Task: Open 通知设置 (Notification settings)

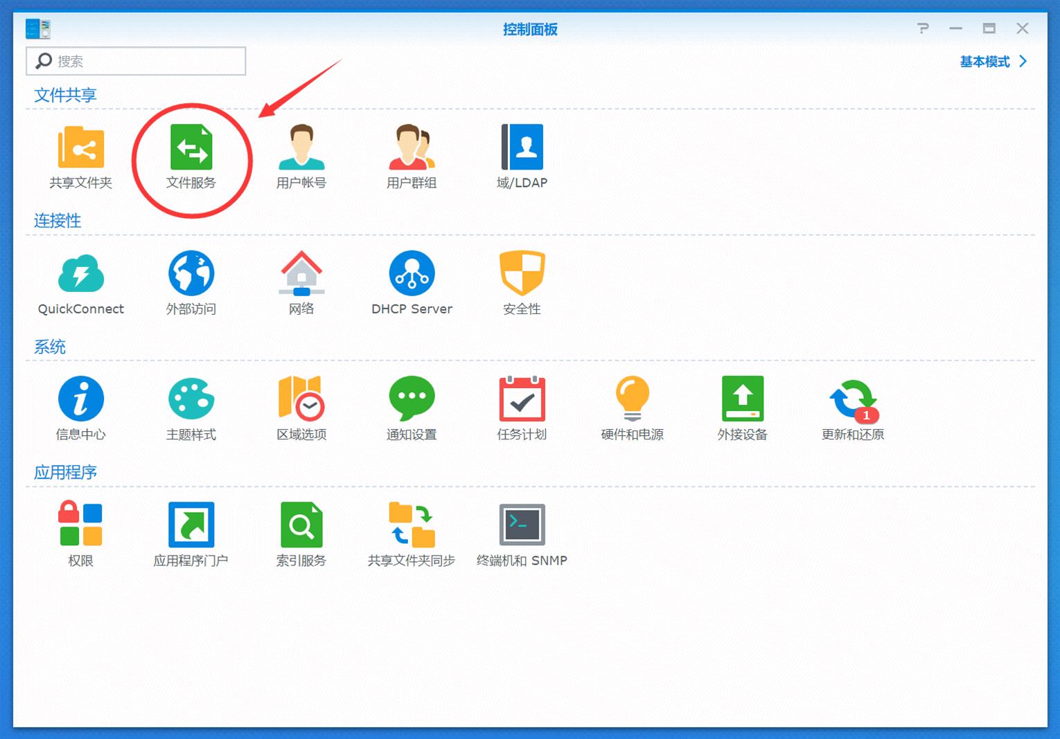Action: pos(412,399)
